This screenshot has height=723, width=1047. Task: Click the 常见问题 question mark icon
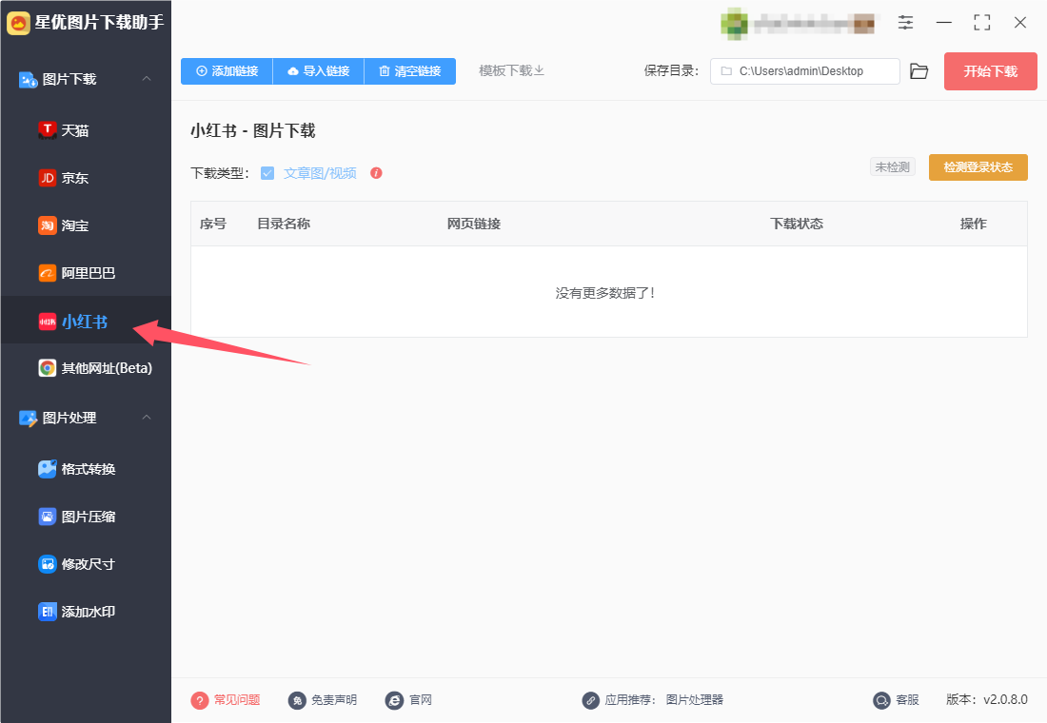(200, 700)
